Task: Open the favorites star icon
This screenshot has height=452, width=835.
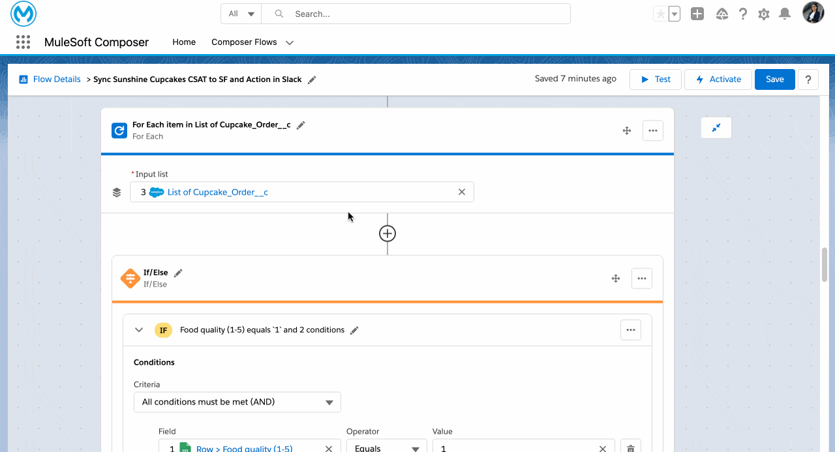Action: (661, 14)
